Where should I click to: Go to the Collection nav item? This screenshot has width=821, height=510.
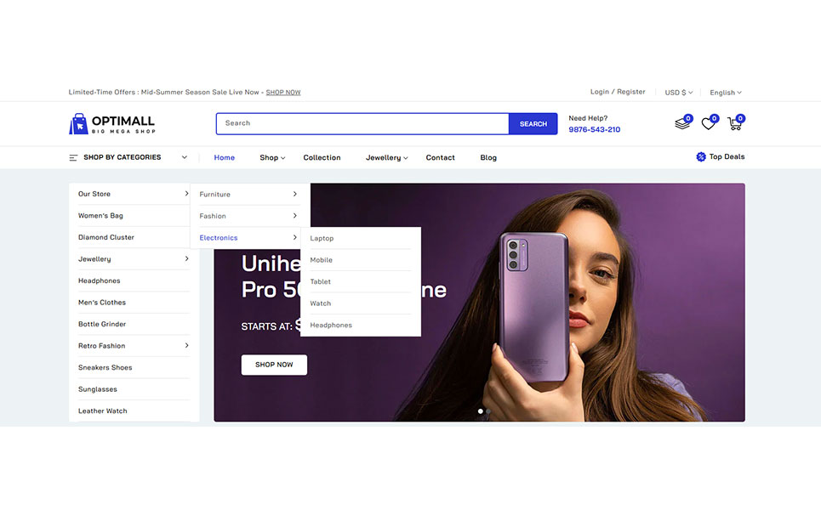click(x=322, y=157)
